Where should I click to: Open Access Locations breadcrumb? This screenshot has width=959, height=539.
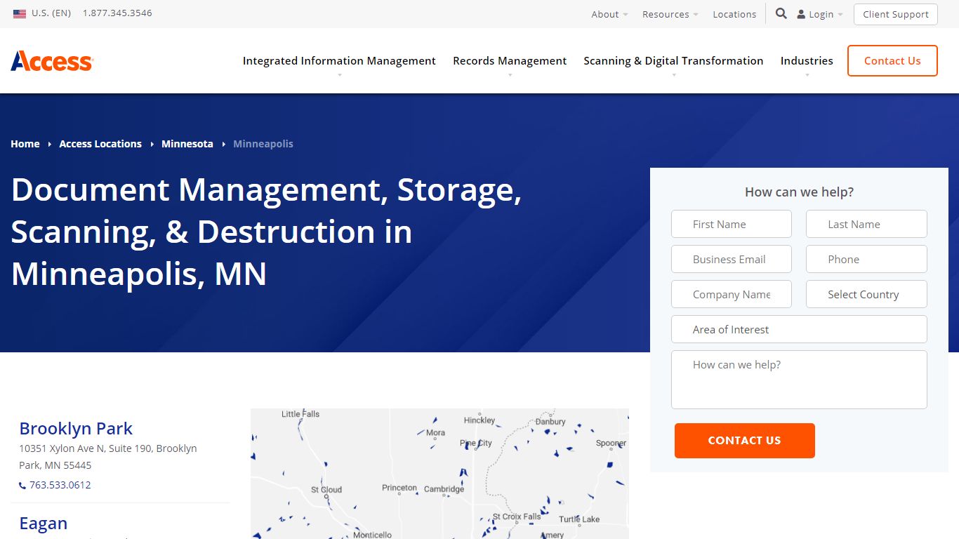click(x=100, y=144)
